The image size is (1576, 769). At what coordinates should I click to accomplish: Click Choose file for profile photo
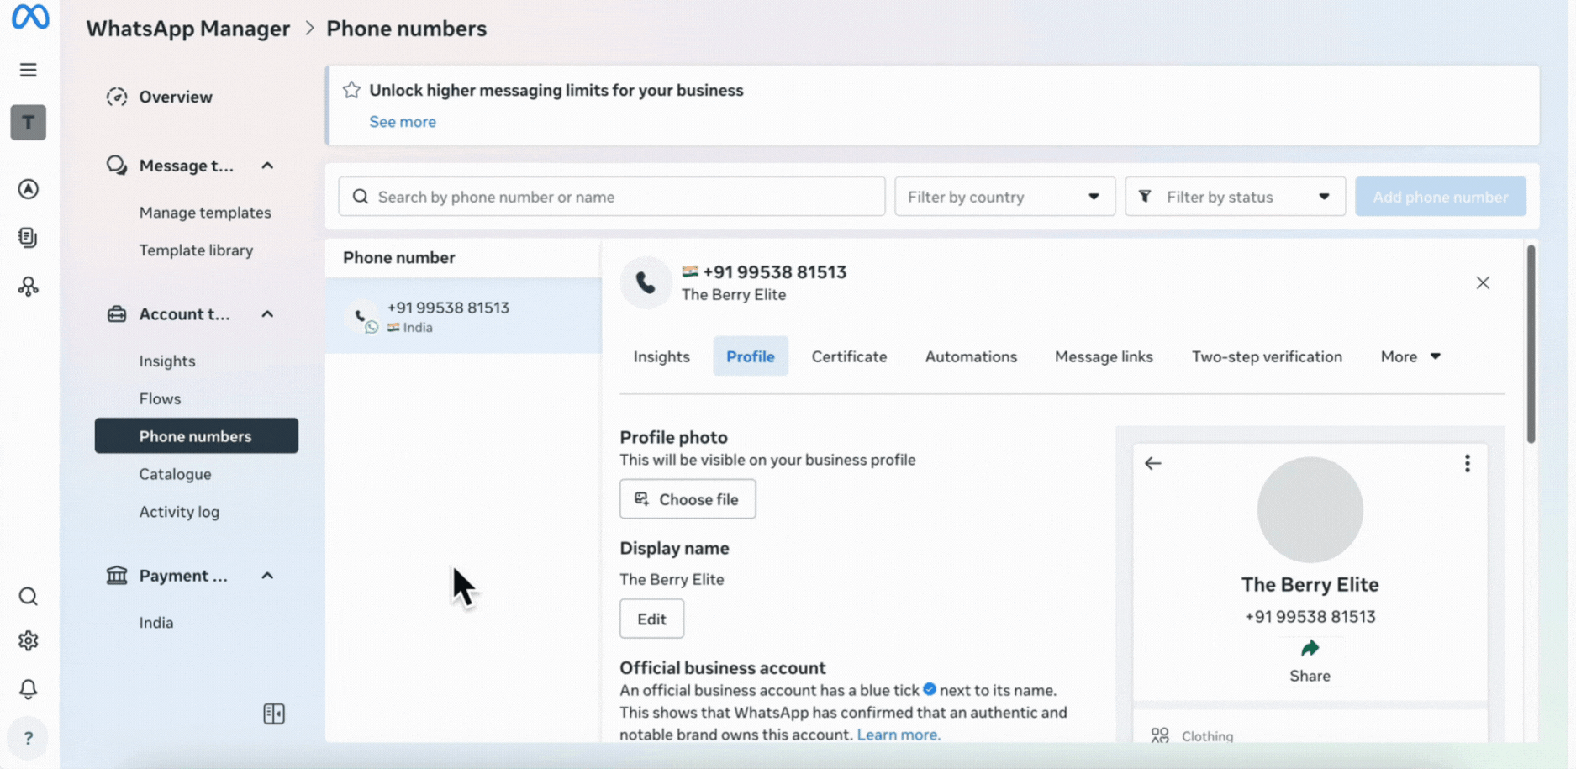click(688, 499)
